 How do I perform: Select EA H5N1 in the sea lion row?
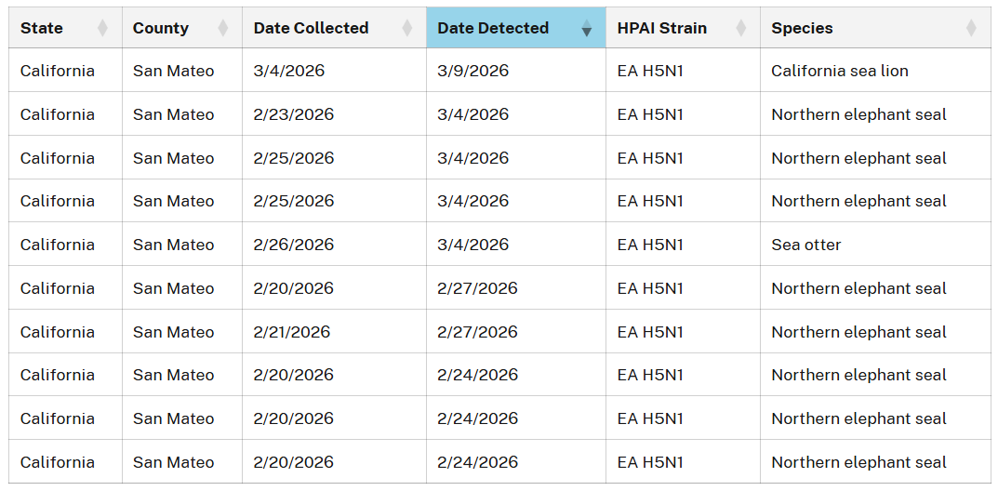click(650, 71)
